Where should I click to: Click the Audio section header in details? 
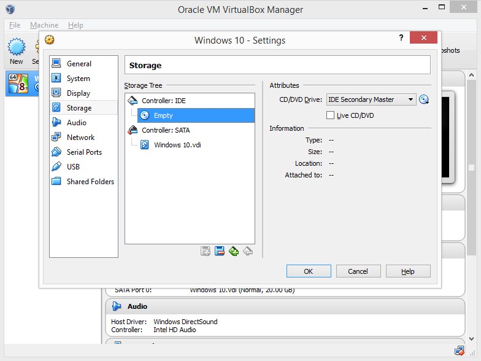tap(285, 306)
